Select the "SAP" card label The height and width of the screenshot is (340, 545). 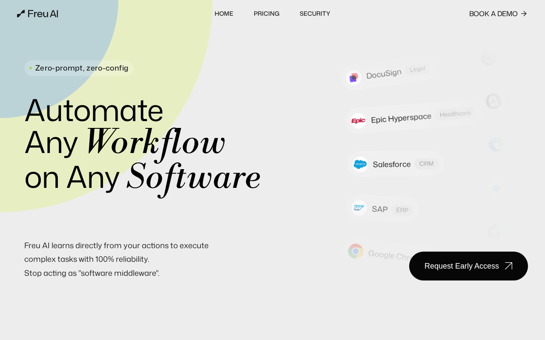pos(380,209)
